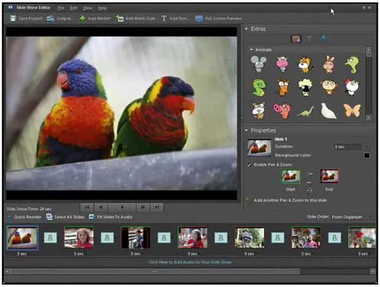
Task: Click the Extras scroll-up arrow
Action: pyautogui.click(x=369, y=49)
